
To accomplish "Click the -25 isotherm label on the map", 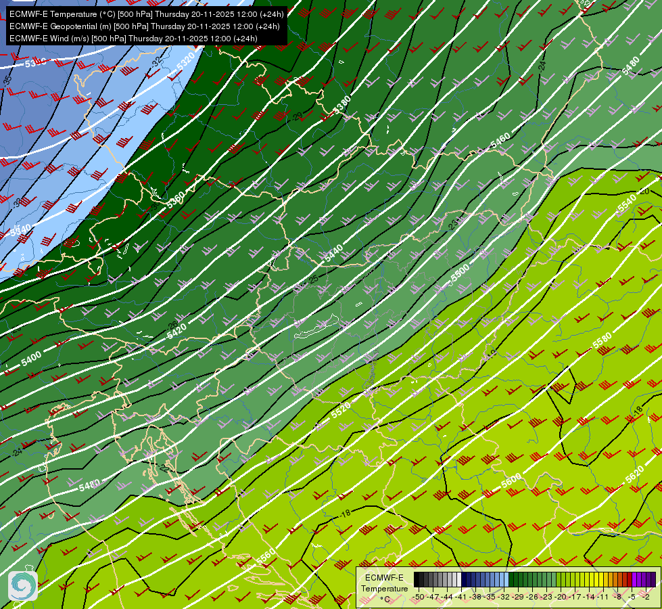I will click(313, 279).
